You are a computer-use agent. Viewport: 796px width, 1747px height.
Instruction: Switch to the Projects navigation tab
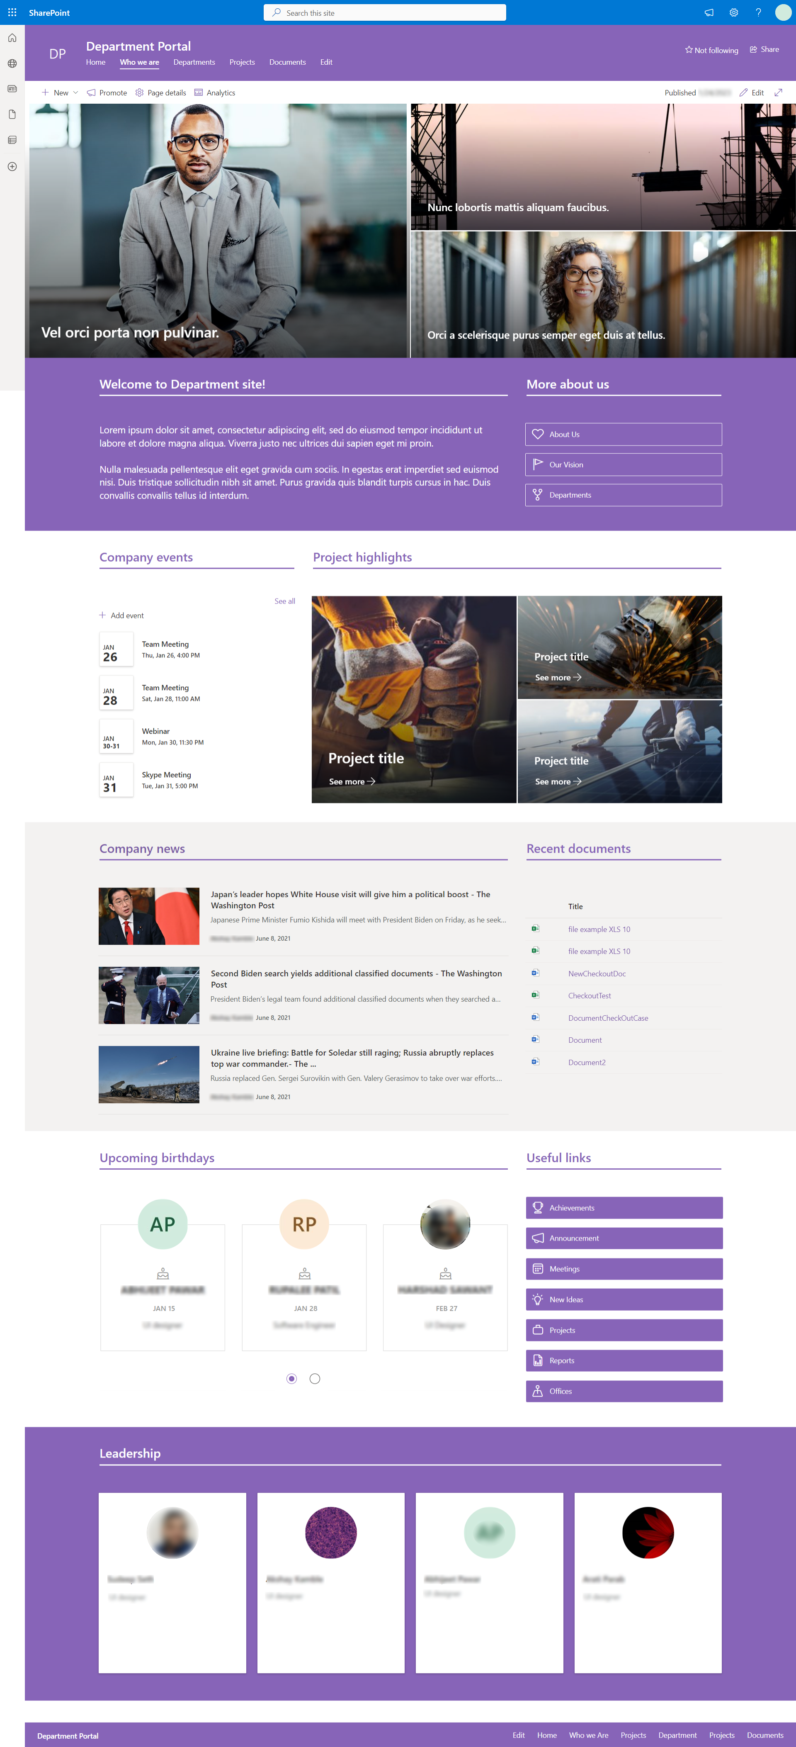(242, 62)
